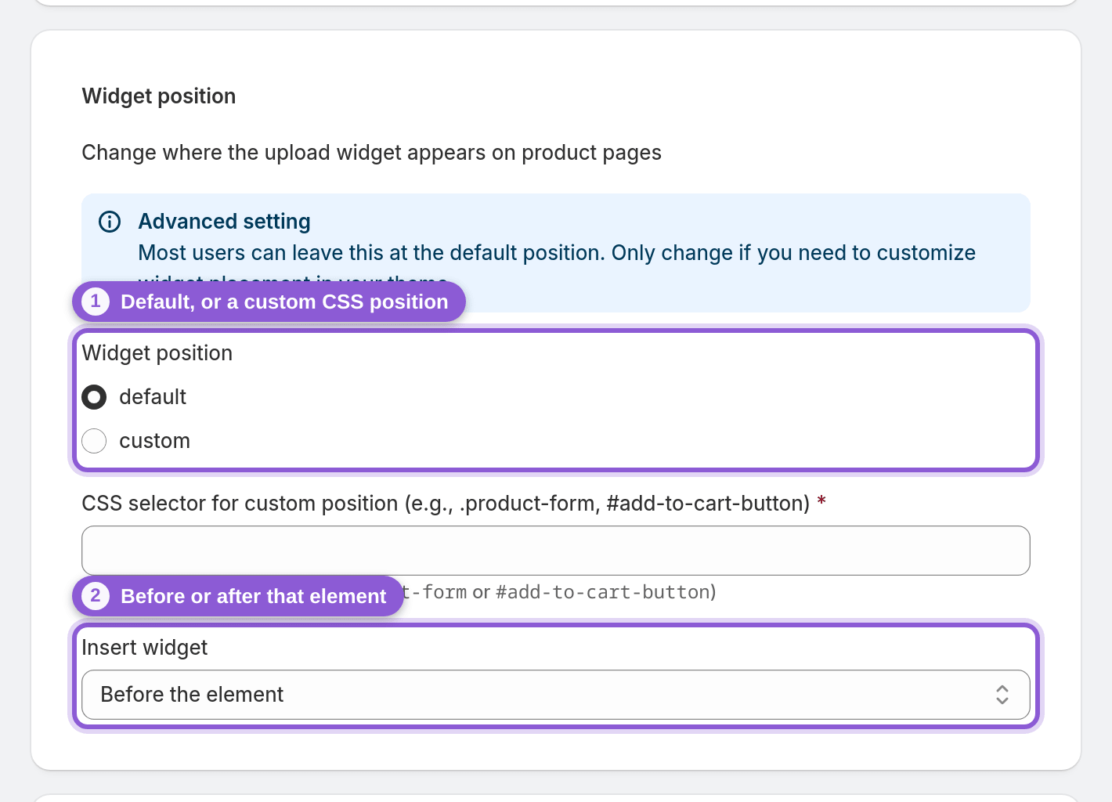This screenshot has height=802, width=1112.
Task: Click the Widget position radio group label
Action: click(x=157, y=353)
